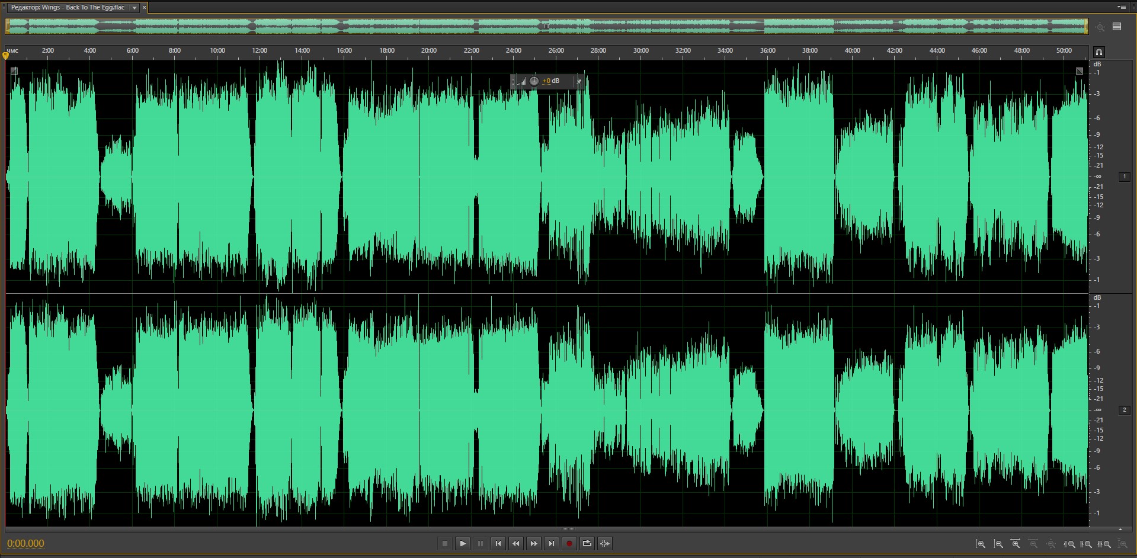Move playhead to previous marker
The width and height of the screenshot is (1137, 558).
pos(498,543)
